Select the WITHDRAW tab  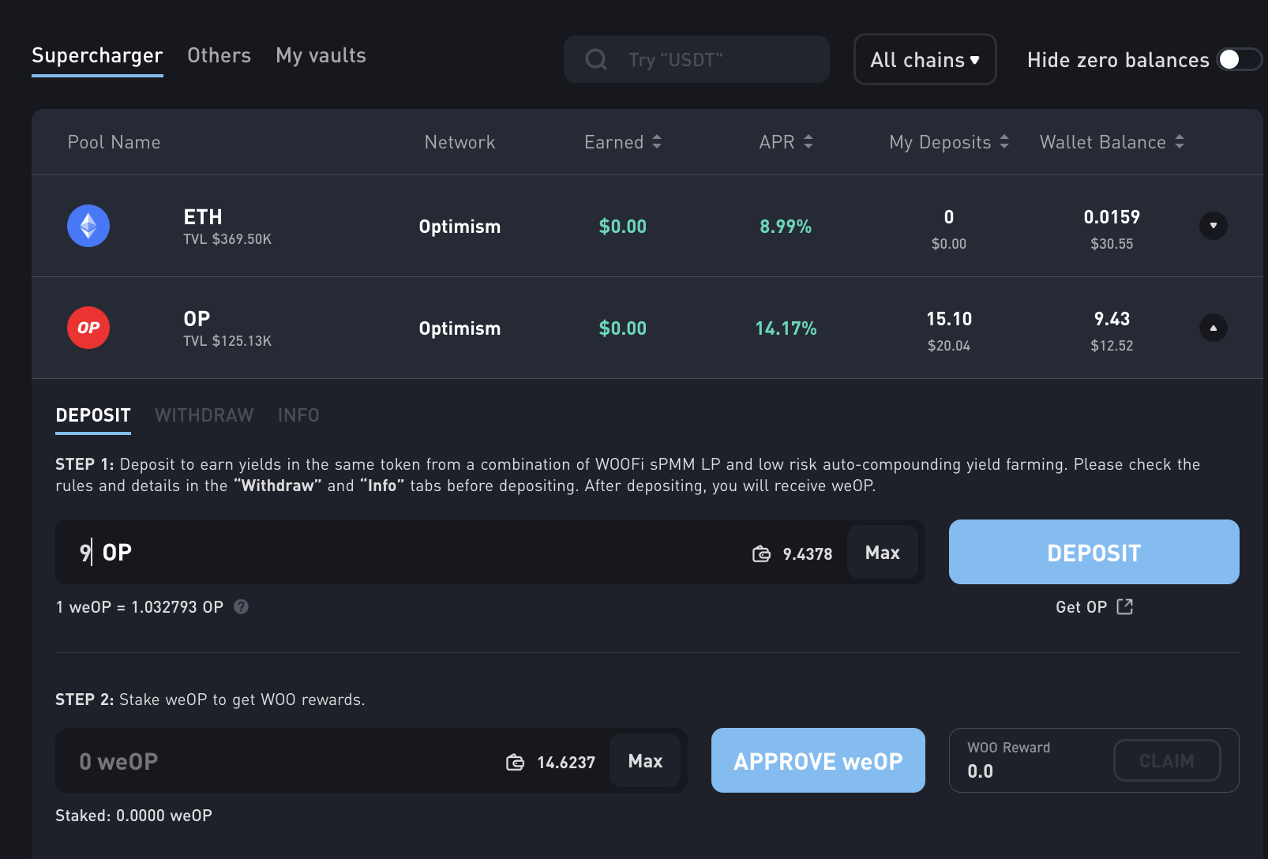coord(204,415)
